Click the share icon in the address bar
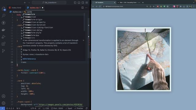 150,6
